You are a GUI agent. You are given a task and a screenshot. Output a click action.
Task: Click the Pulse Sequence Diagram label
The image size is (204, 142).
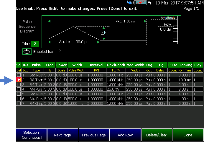tap(27, 27)
